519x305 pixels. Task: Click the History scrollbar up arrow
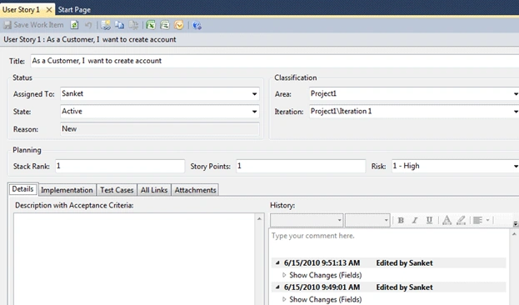[x=514, y=234]
